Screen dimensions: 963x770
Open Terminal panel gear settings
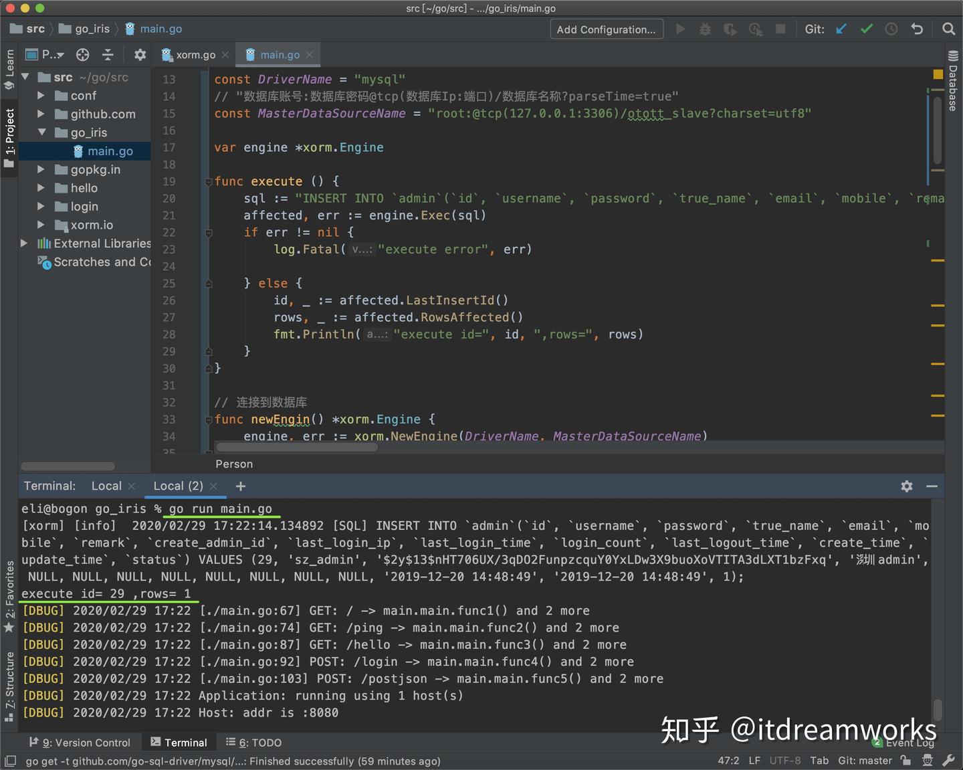907,486
